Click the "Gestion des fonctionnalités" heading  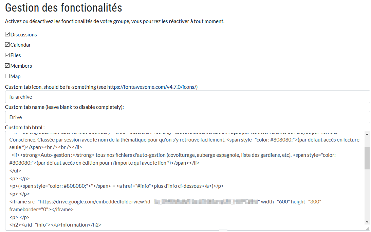tap(63, 8)
